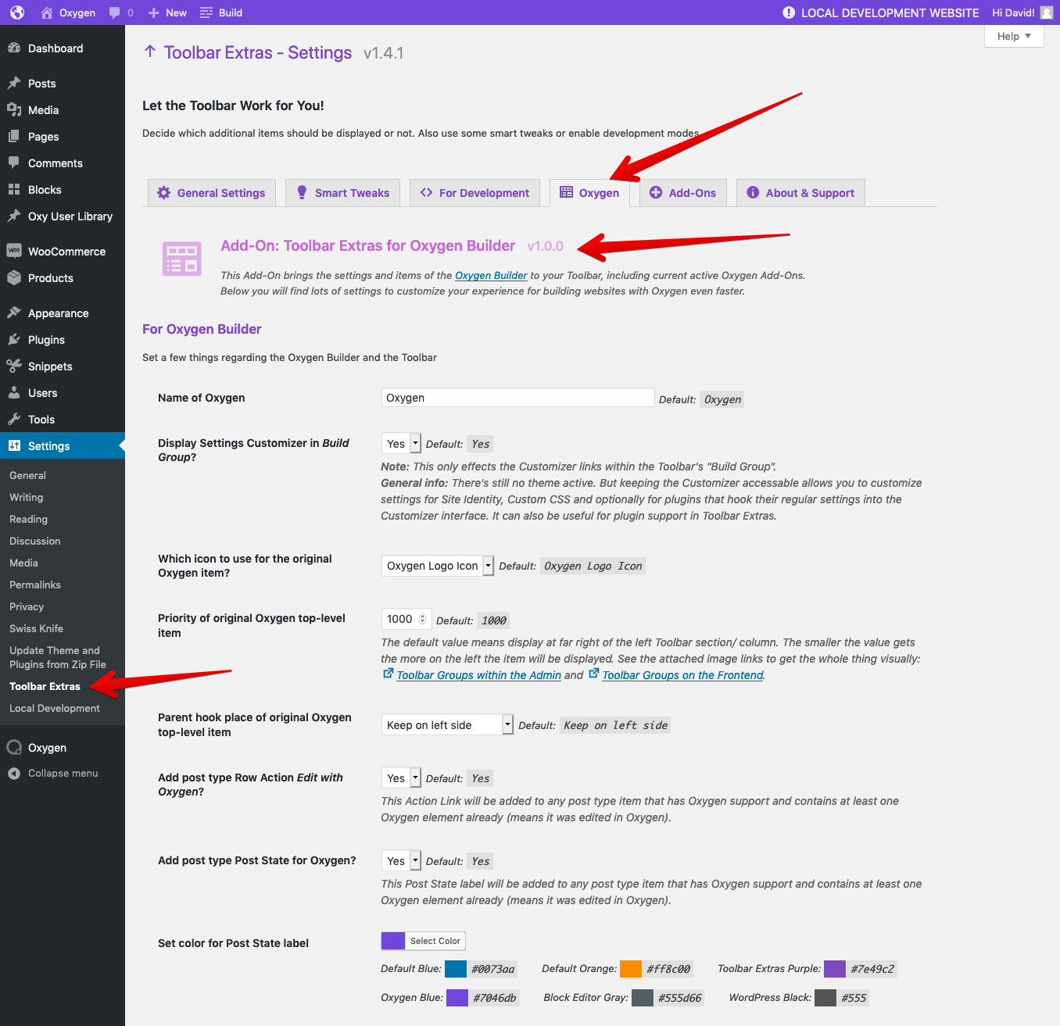Click the Appearance paintbrush icon
1060x1026 pixels.
tap(14, 313)
